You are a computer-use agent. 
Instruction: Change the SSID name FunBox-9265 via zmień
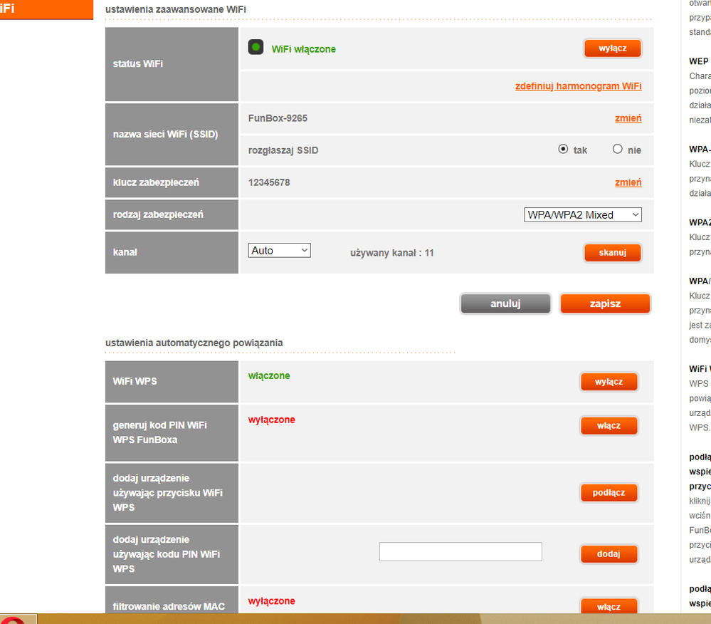(628, 118)
